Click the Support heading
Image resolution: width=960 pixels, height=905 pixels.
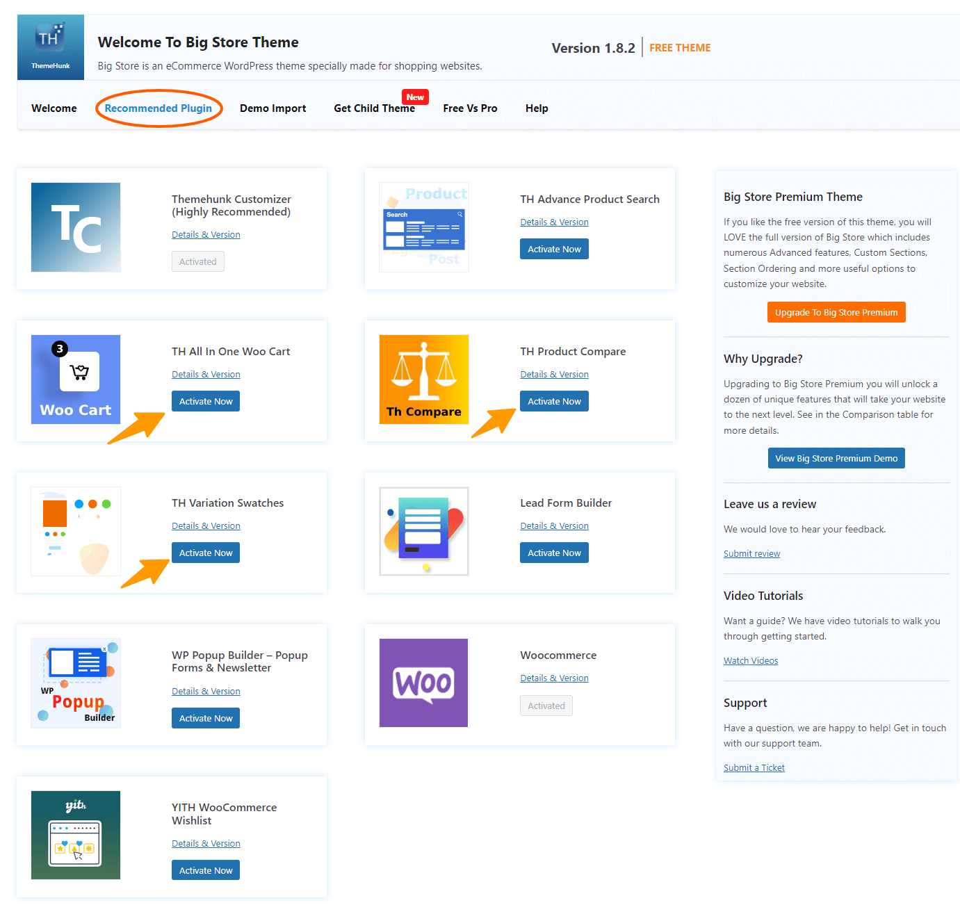click(745, 703)
